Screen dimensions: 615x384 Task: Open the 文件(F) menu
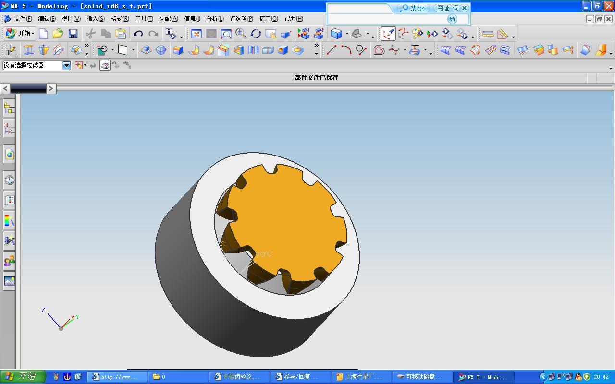[23, 18]
